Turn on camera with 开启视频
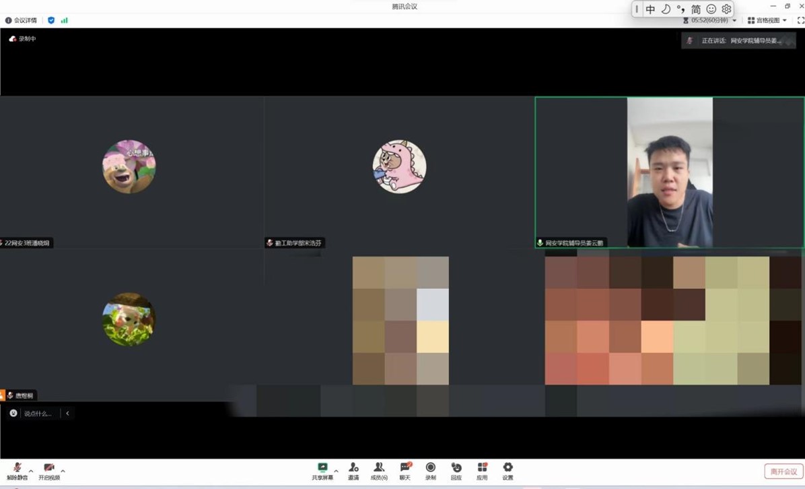This screenshot has height=489, width=805. pyautogui.click(x=48, y=471)
